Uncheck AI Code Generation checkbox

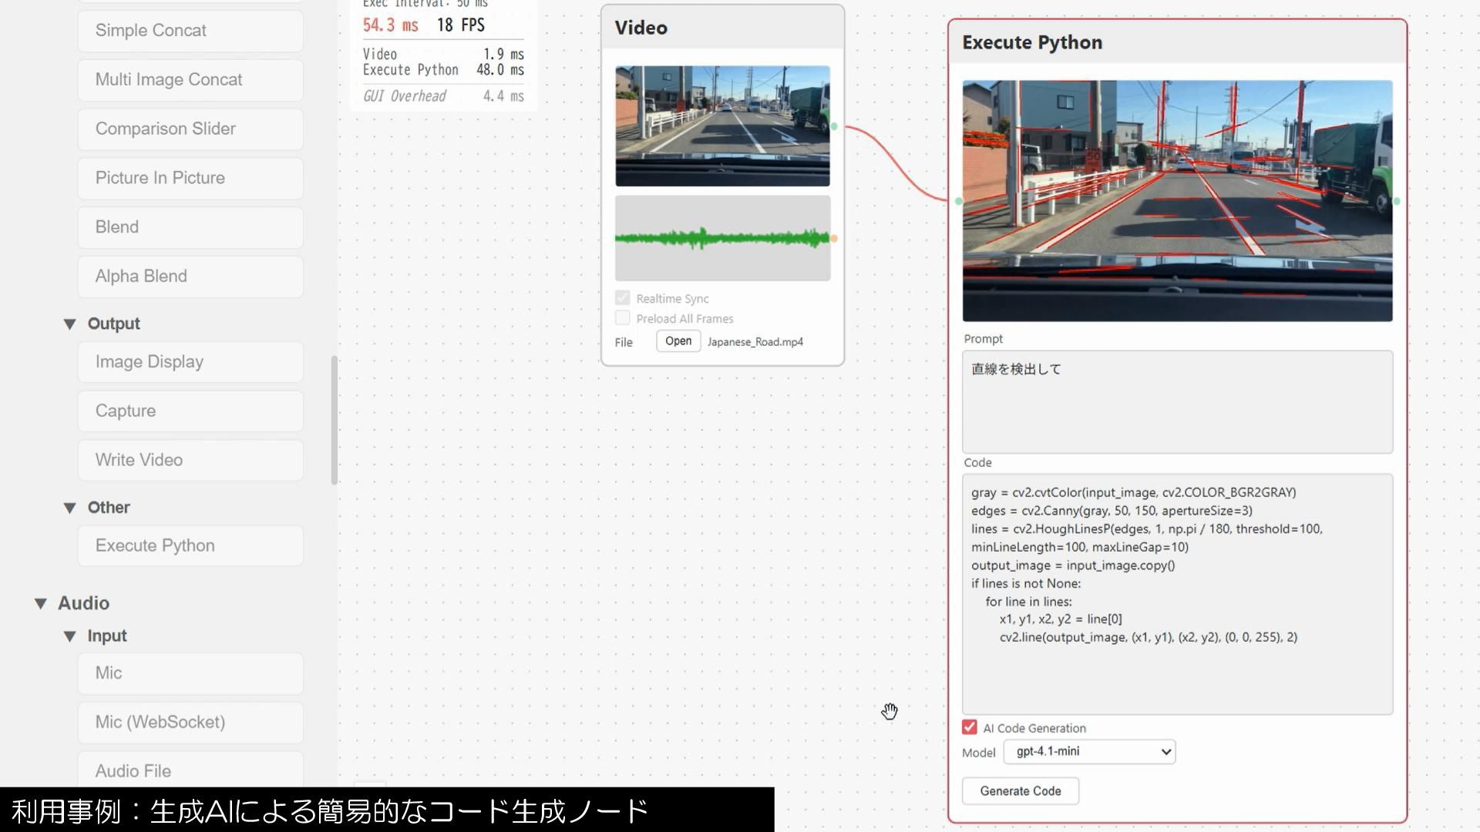970,727
